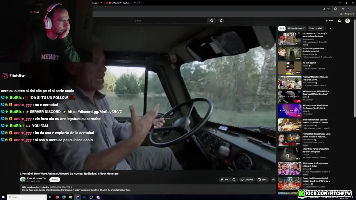Open File Explorer from the taskbar

[x=71, y=197]
